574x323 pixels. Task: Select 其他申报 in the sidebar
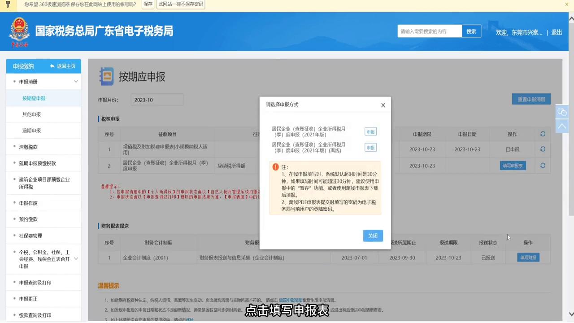point(31,114)
